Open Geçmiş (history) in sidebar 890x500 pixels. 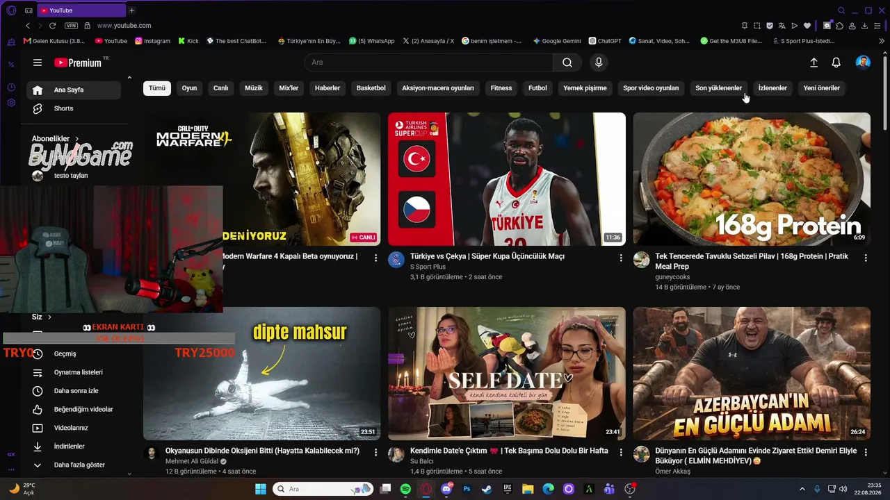(74, 353)
